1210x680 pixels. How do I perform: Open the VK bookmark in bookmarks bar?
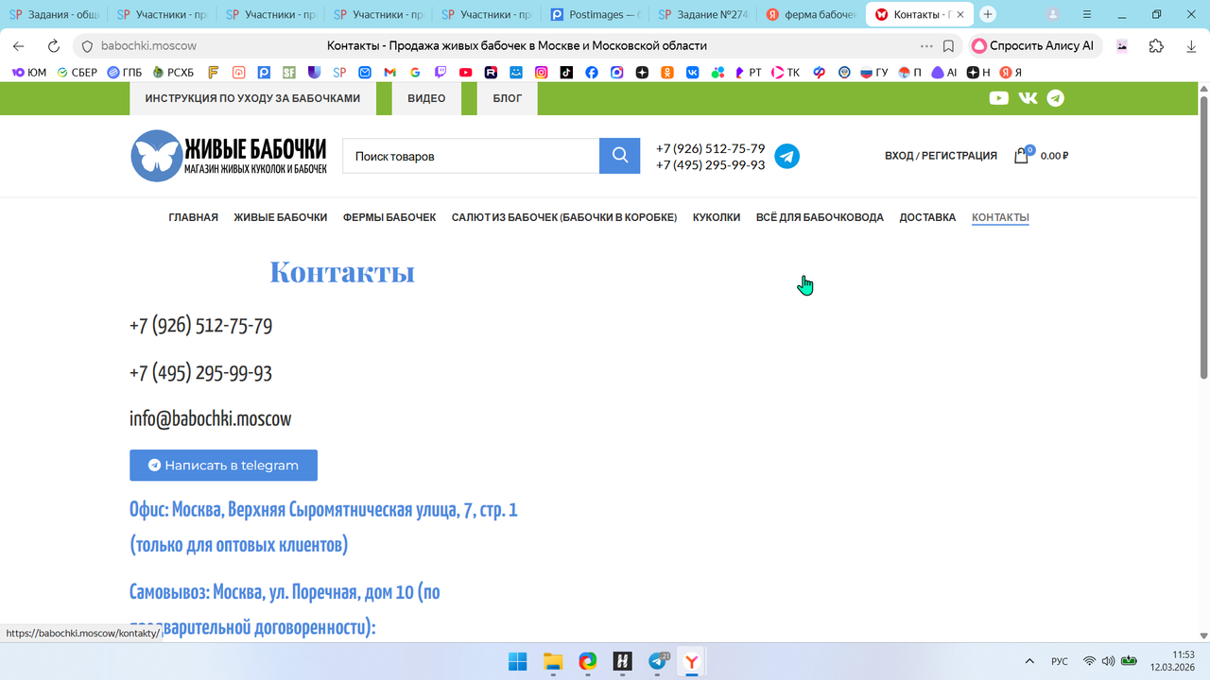[x=693, y=72]
